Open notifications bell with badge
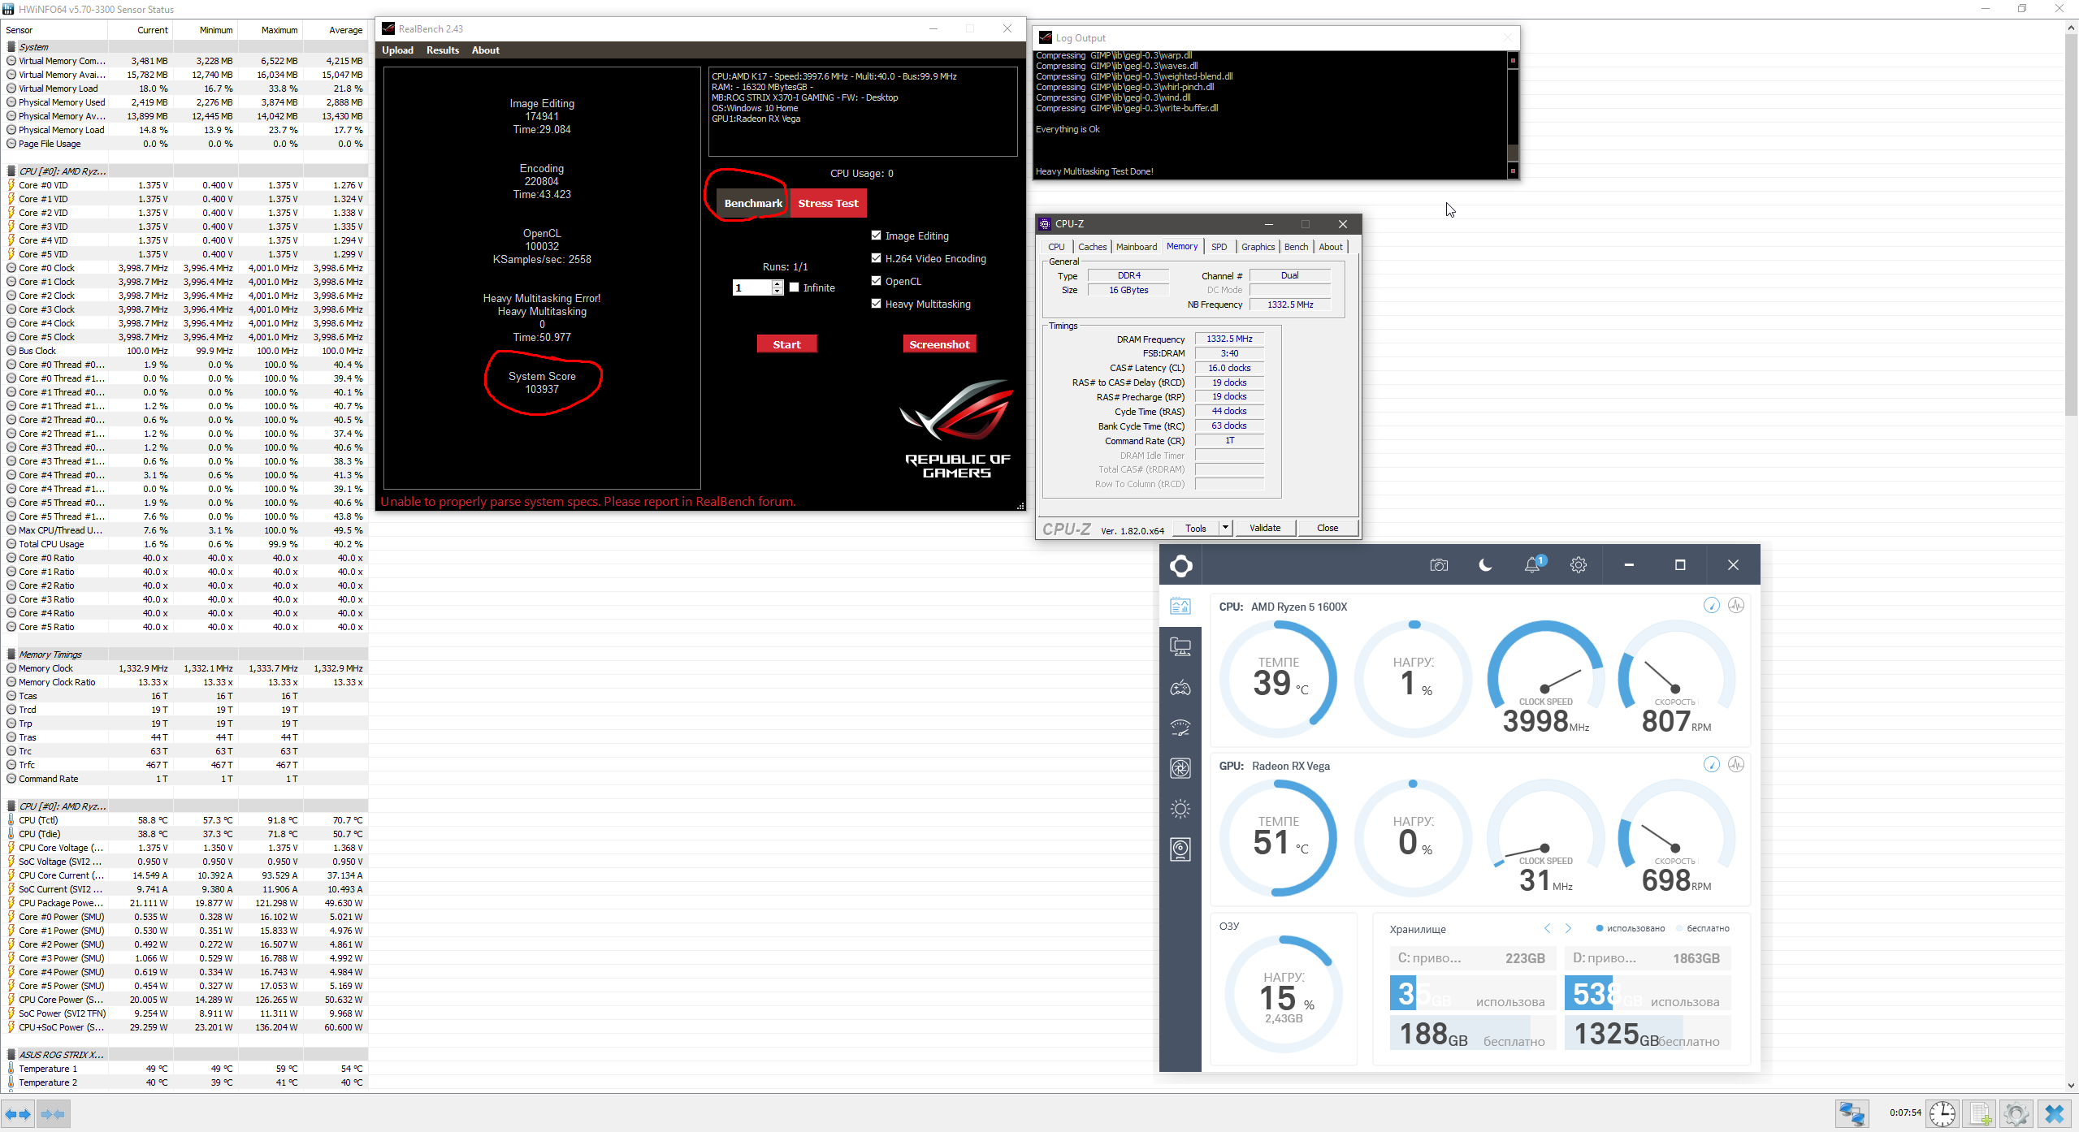Screen dimensions: 2079x1132 [1532, 565]
